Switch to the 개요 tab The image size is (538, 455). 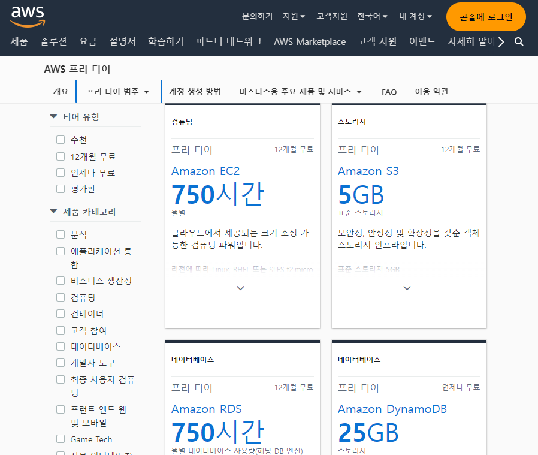(x=61, y=92)
